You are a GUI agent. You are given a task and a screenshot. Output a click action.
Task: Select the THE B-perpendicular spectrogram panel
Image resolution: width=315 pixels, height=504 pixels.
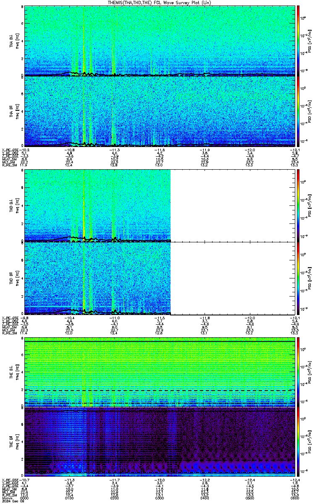coord(159,372)
